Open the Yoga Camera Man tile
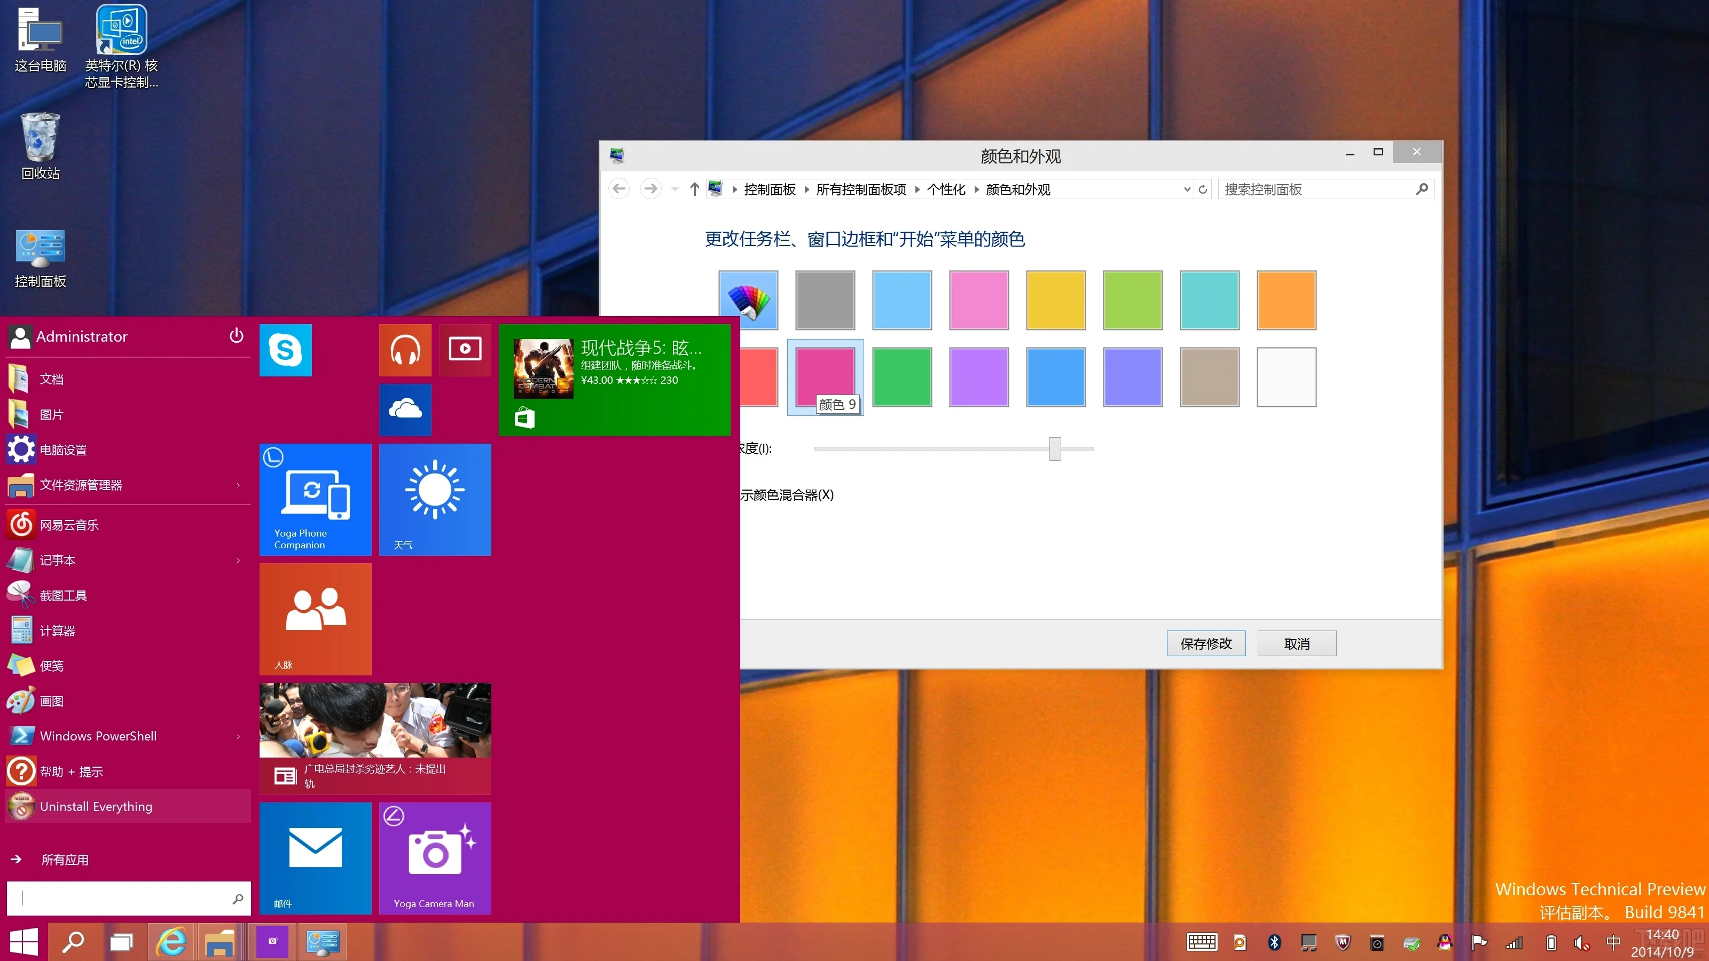Image resolution: width=1709 pixels, height=961 pixels. [x=435, y=858]
